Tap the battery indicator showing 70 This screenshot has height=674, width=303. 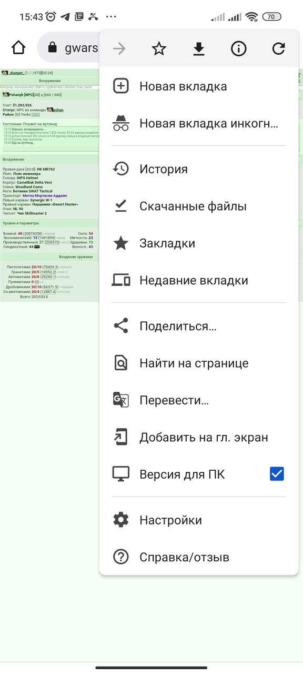271,17
